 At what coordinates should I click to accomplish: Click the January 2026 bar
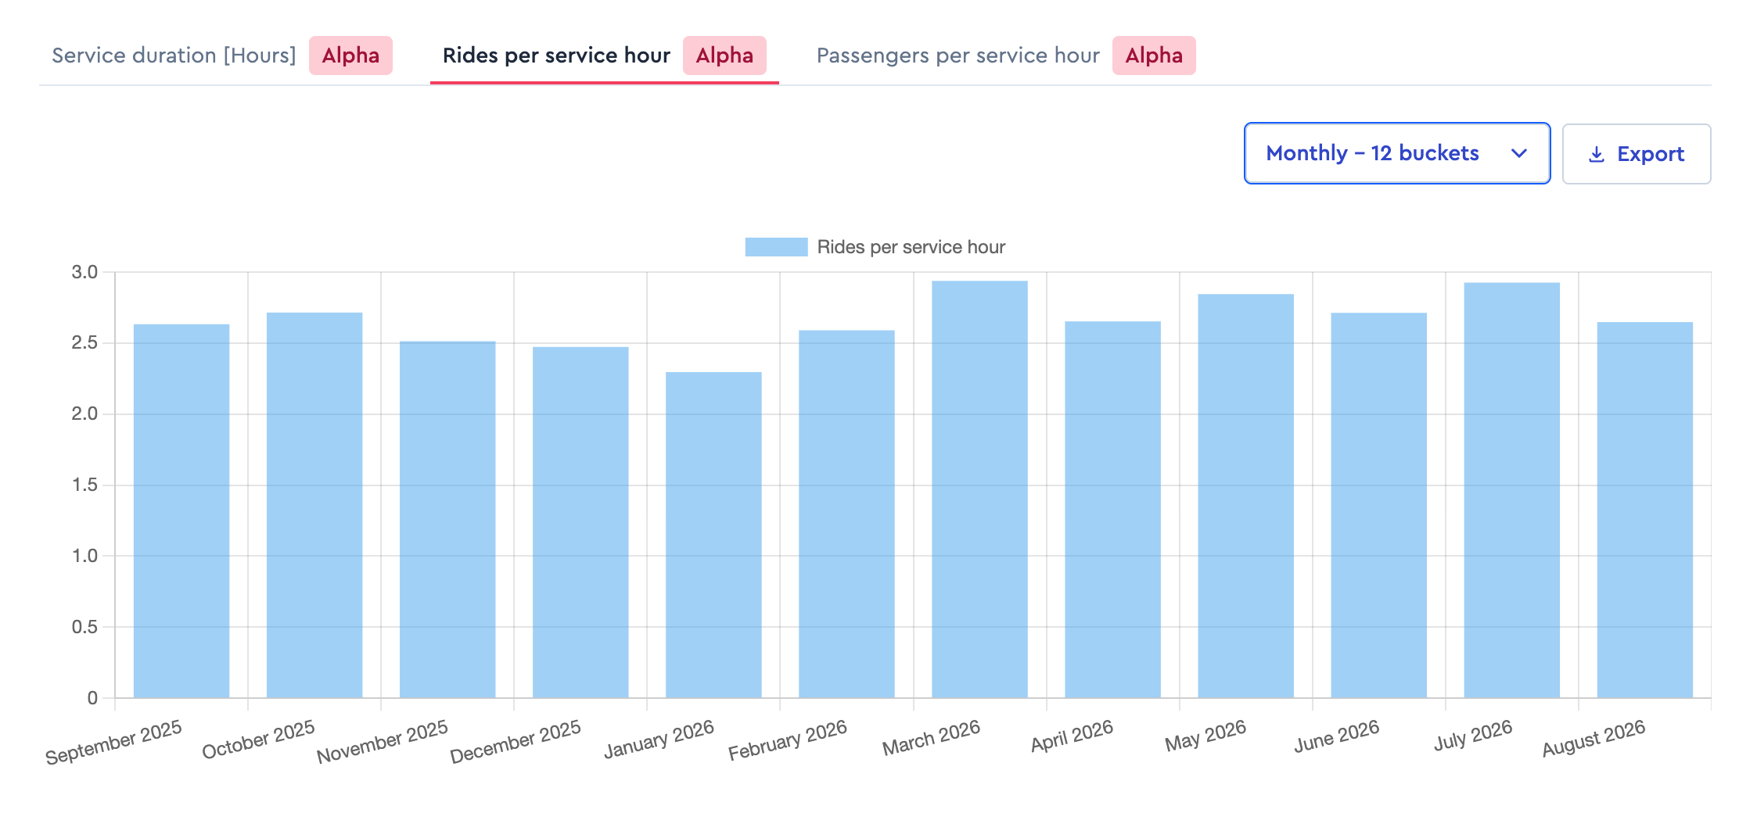click(713, 535)
